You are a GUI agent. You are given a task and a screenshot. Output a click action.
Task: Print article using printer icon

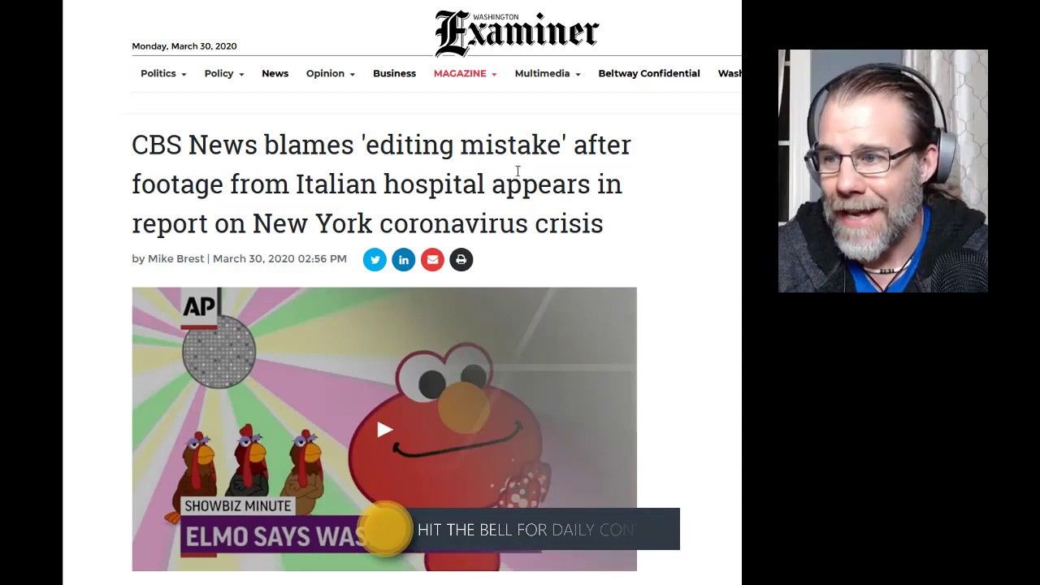(461, 260)
